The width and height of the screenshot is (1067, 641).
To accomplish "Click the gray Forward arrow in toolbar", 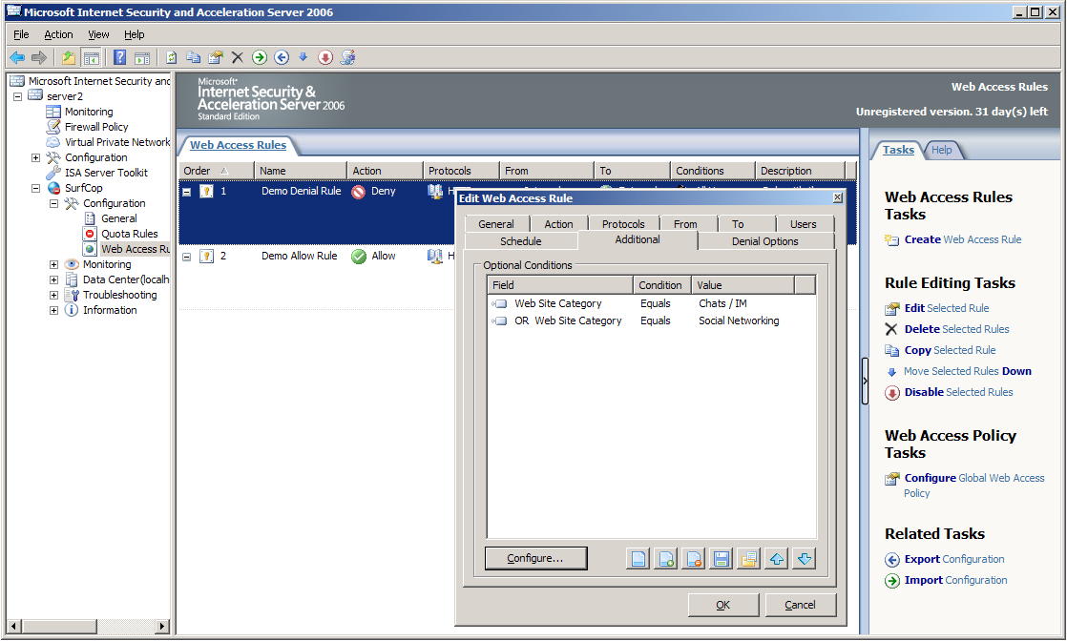I will 39,58.
